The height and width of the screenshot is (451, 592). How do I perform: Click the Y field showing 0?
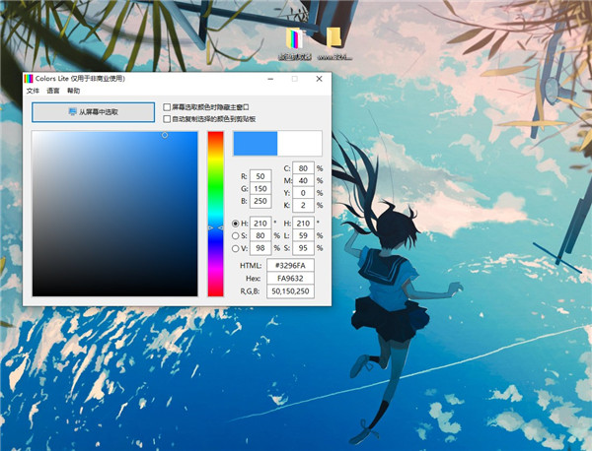coord(303,193)
